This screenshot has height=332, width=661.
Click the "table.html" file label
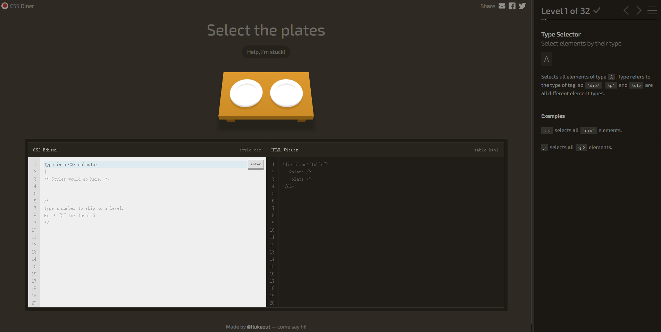pyautogui.click(x=486, y=150)
